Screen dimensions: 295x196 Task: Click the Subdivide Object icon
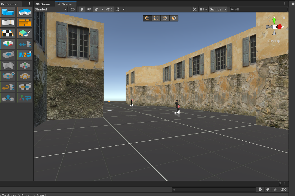coord(8,76)
